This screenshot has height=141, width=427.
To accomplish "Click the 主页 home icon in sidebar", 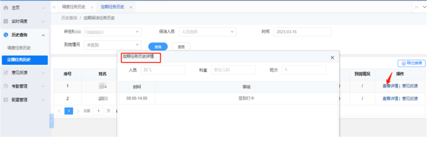I will tap(6, 8).
